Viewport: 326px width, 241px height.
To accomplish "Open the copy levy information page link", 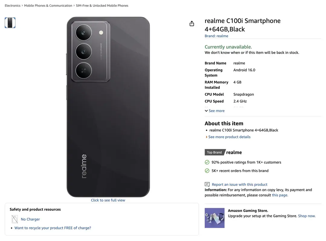I will pyautogui.click(x=280, y=195).
